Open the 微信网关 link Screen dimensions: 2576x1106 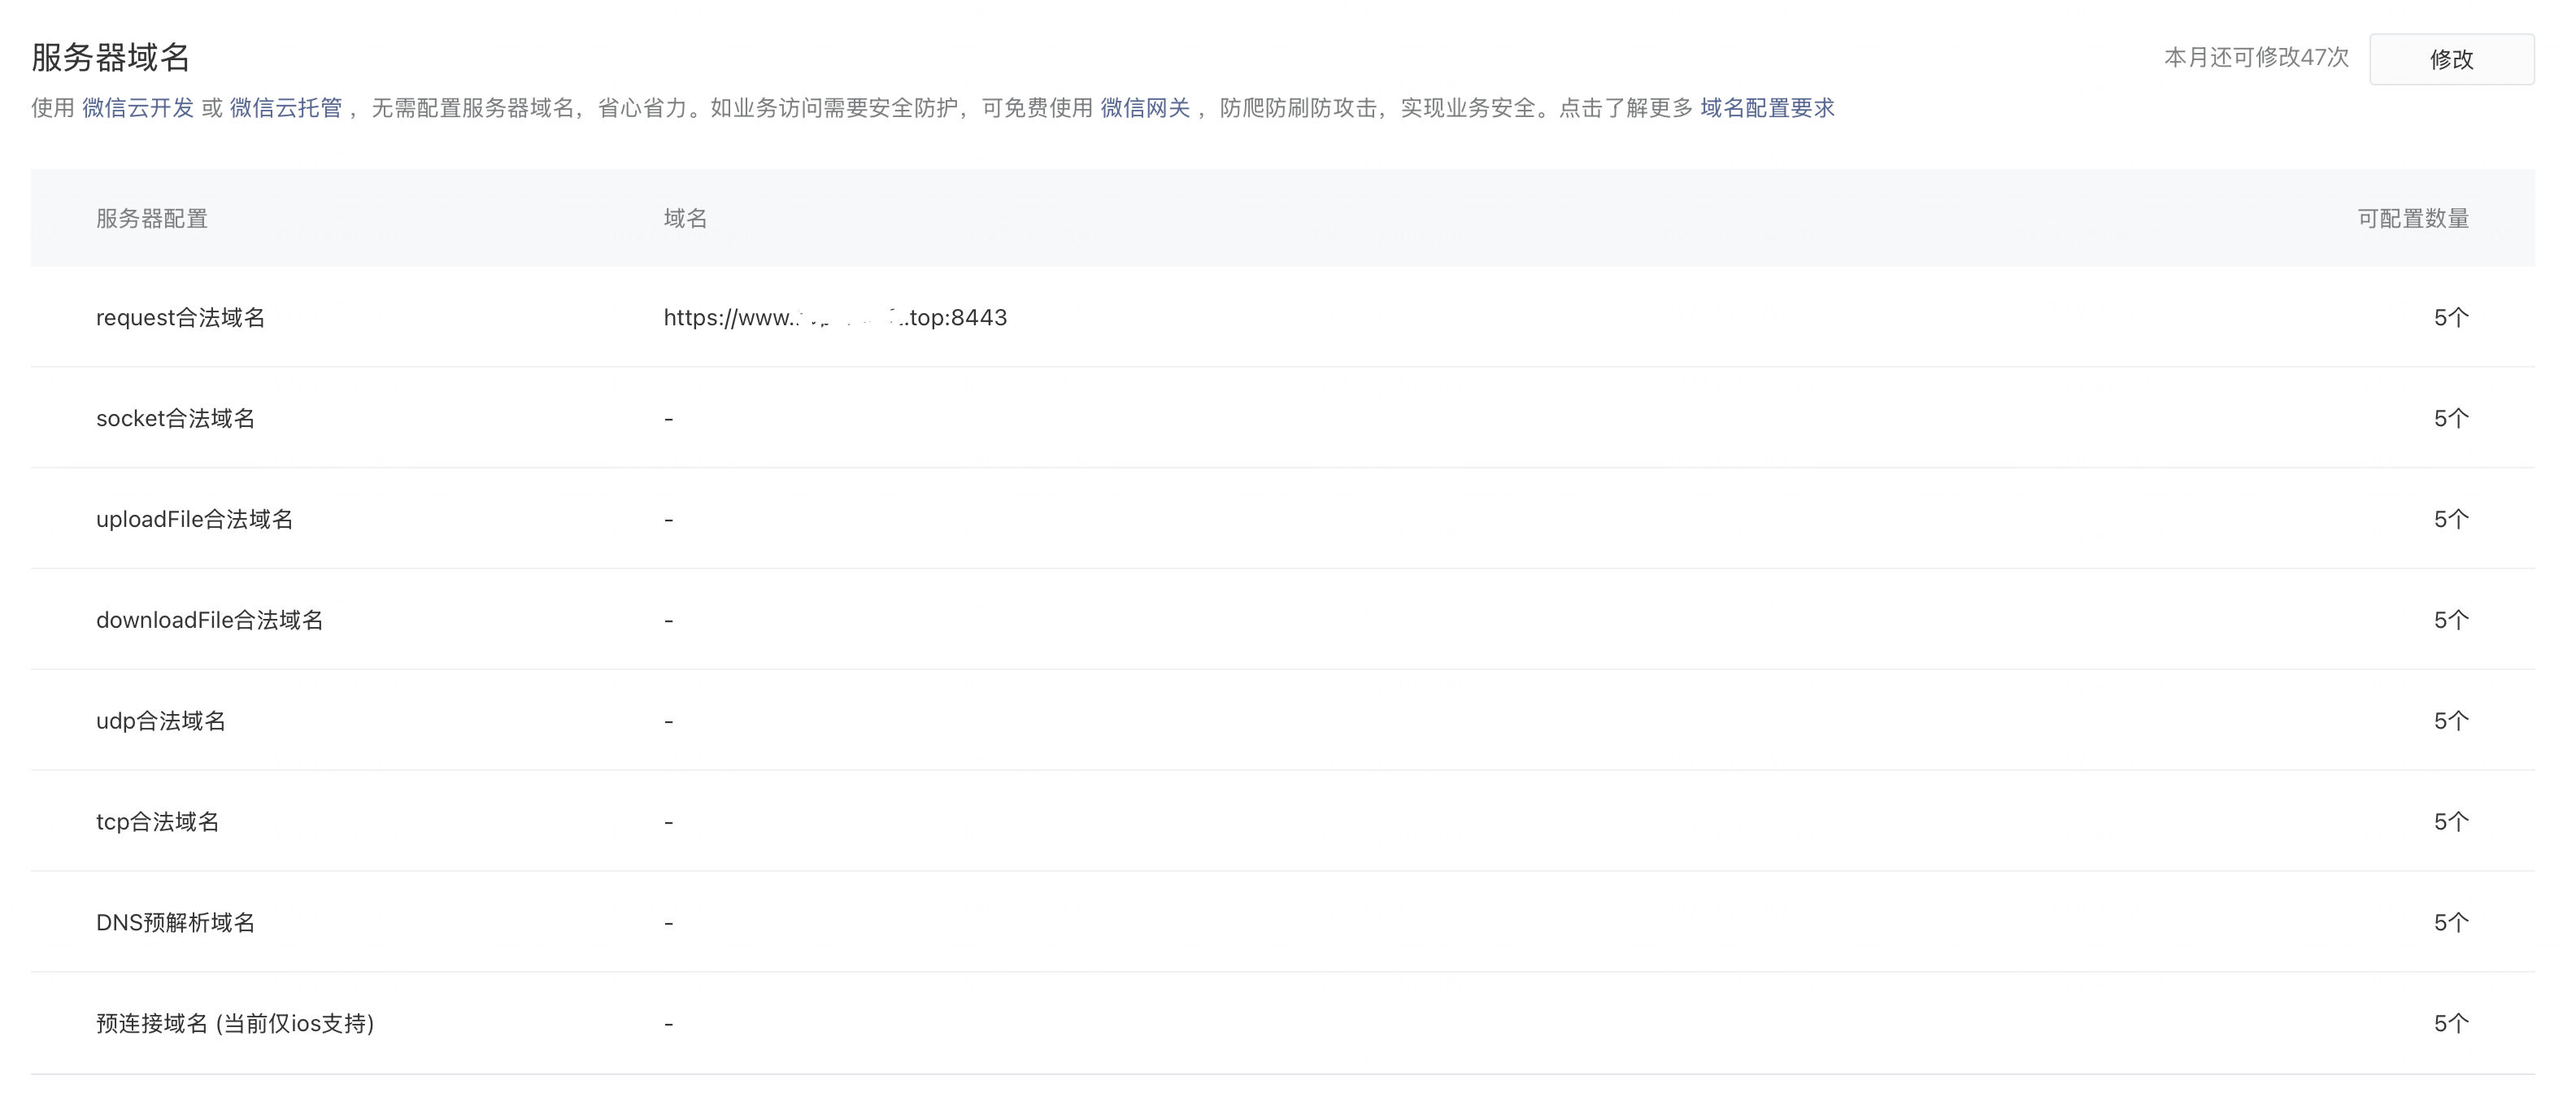1145,108
